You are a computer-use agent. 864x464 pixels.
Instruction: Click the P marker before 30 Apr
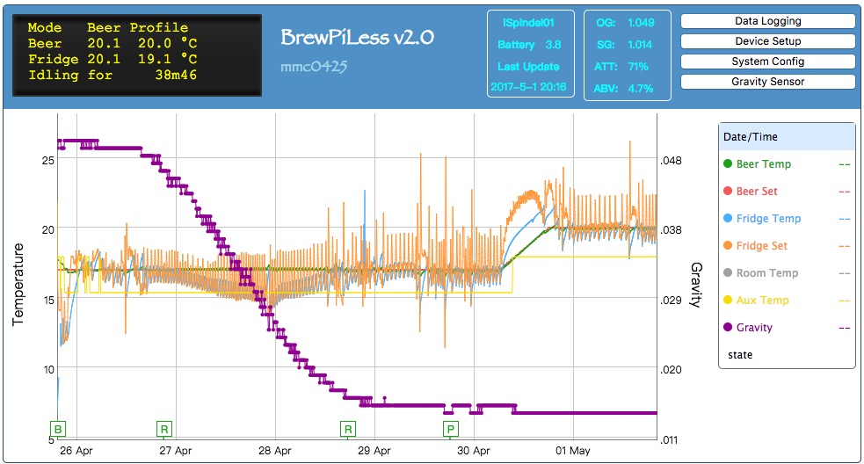[x=451, y=429]
